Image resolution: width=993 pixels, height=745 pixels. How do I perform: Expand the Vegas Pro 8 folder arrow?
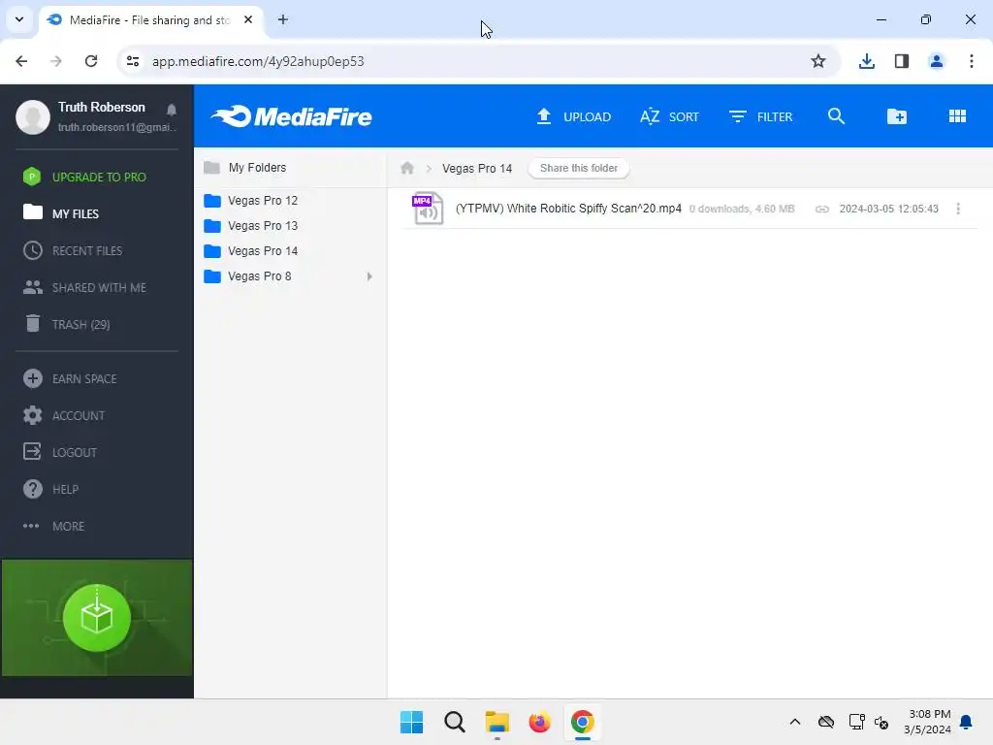[369, 276]
